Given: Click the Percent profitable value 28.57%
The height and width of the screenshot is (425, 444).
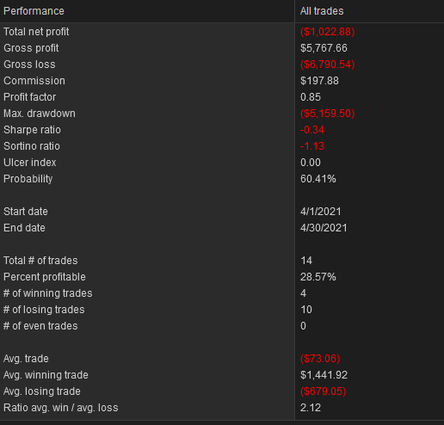Looking at the screenshot, I should pyautogui.click(x=318, y=277).
